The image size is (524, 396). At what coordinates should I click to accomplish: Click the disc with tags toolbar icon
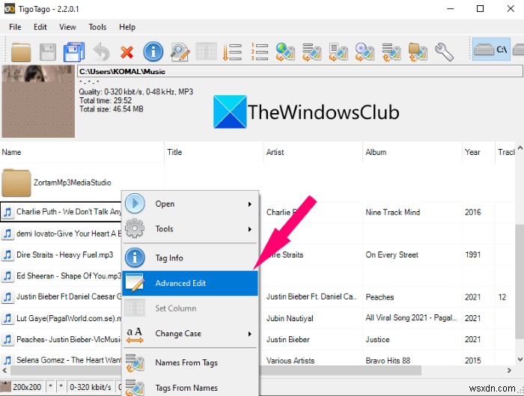pos(365,52)
